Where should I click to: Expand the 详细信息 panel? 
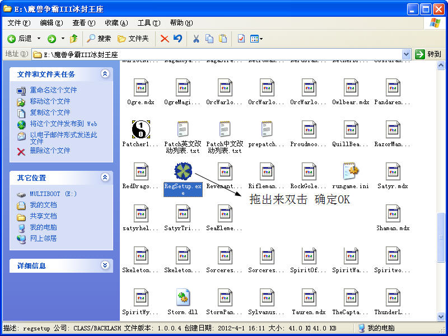click(x=105, y=265)
